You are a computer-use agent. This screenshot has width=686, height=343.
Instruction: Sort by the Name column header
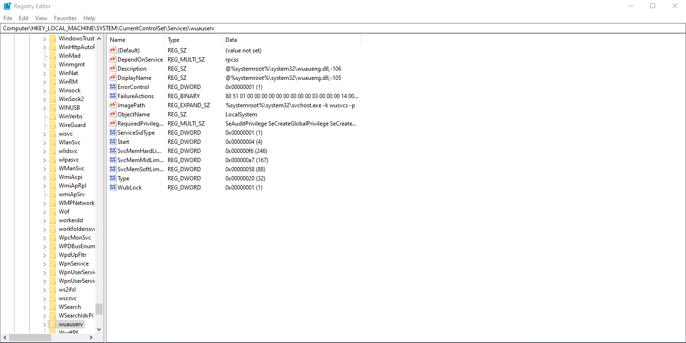tap(136, 40)
